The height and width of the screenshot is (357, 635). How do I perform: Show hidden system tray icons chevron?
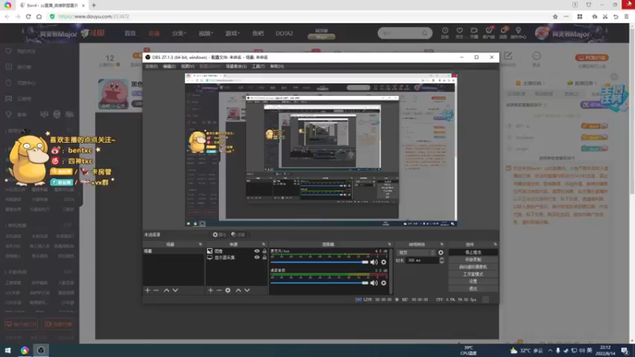pos(550,351)
